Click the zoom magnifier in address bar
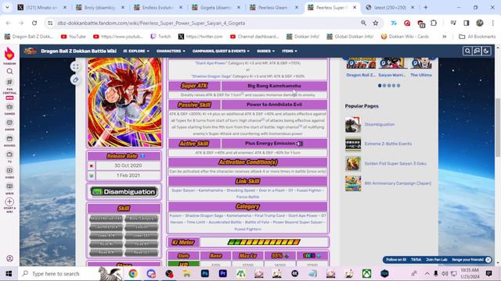Image resolution: width=501 pixels, height=281 pixels. coord(363,23)
